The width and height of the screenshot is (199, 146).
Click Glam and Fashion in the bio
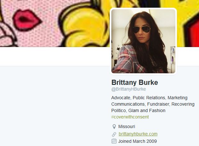147,110
